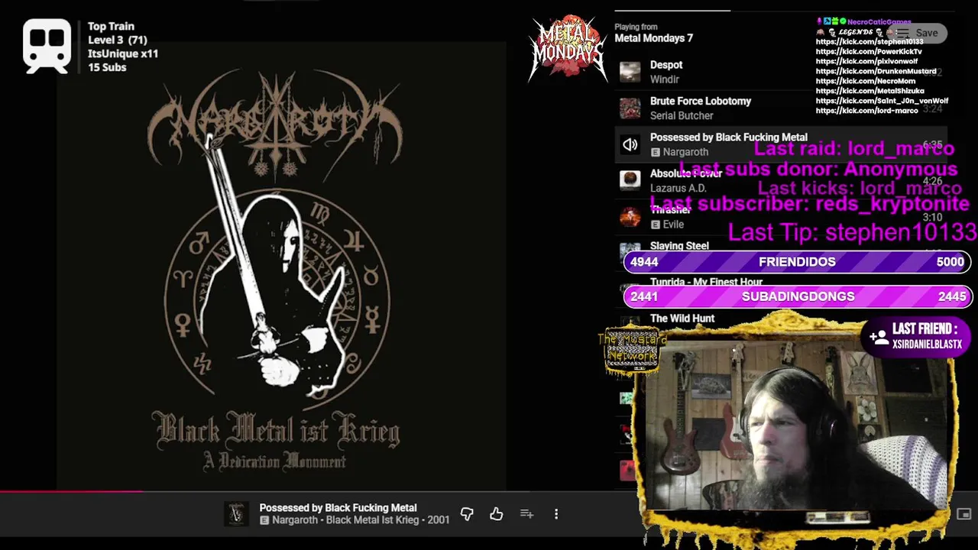The height and width of the screenshot is (550, 978).
Task: Click the large Nargaroth album artwork
Action: click(280, 265)
